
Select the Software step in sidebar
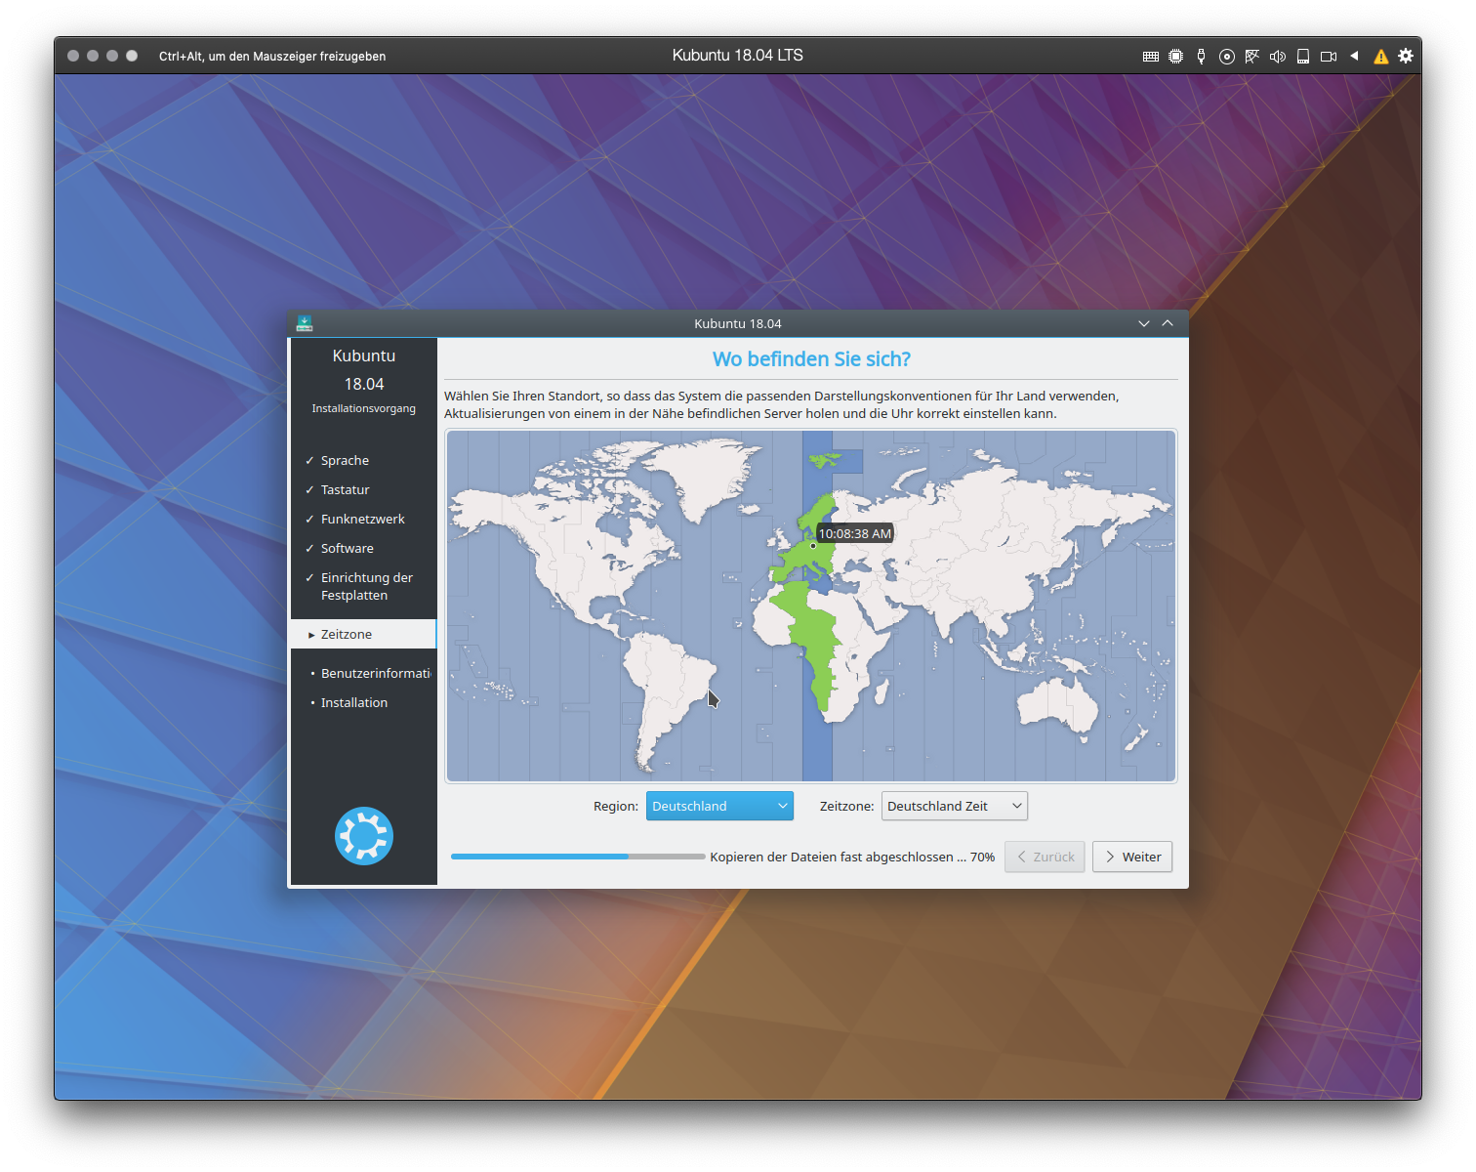tap(347, 548)
